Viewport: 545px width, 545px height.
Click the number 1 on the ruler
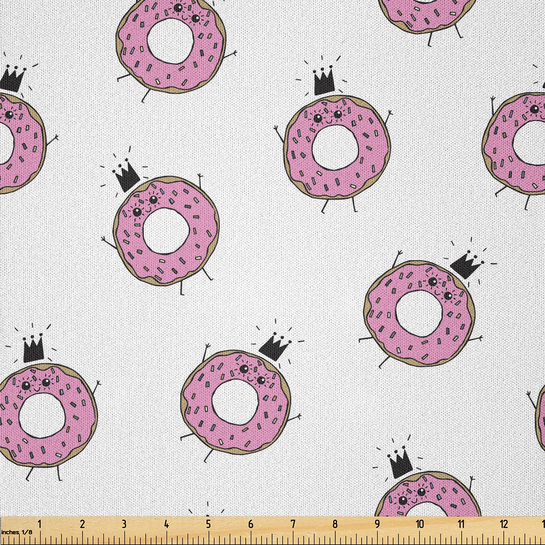click(40, 524)
